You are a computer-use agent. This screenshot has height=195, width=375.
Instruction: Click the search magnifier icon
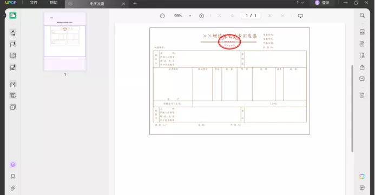[x=362, y=16]
